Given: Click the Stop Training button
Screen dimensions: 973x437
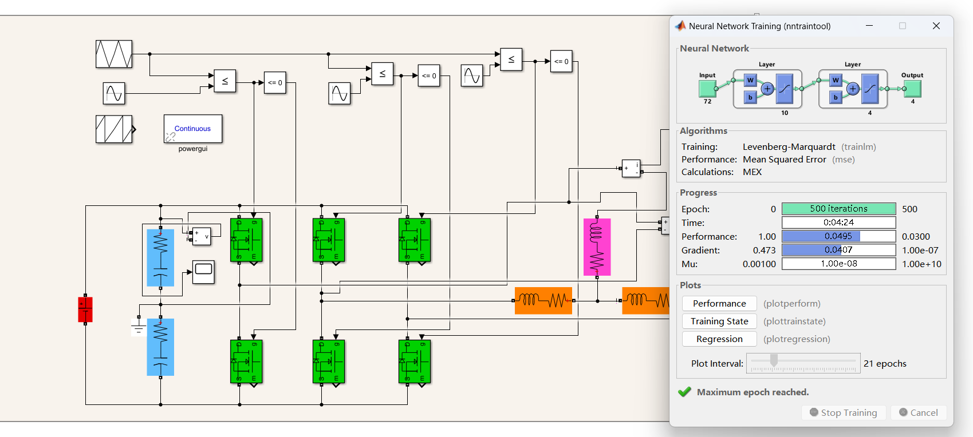Looking at the screenshot, I should pos(844,412).
